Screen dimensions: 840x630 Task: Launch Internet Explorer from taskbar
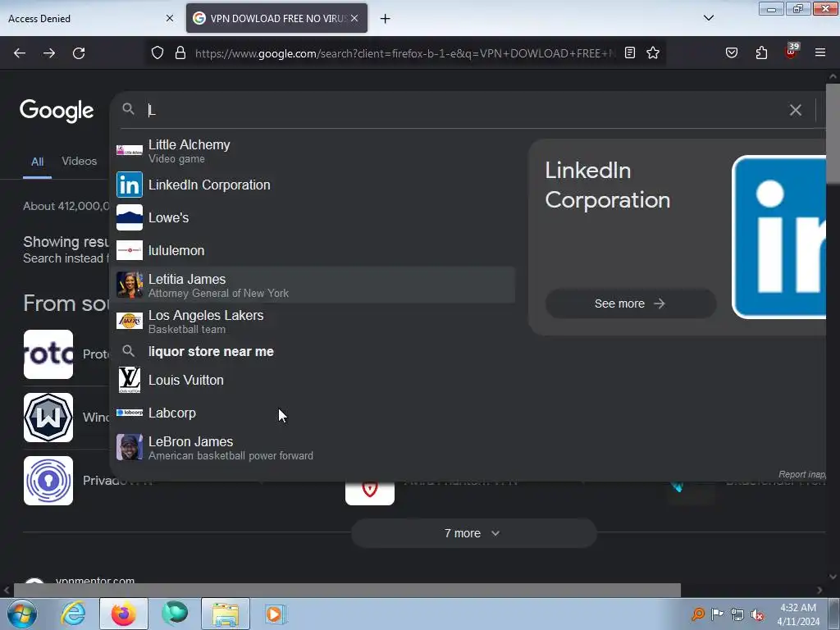pos(73,614)
